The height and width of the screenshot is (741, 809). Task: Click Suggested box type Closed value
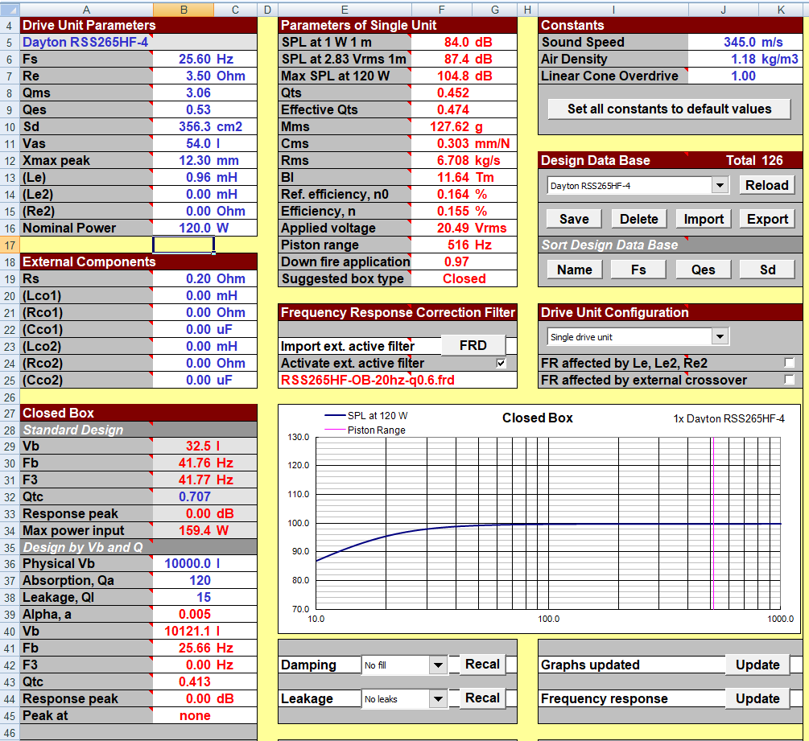(464, 278)
